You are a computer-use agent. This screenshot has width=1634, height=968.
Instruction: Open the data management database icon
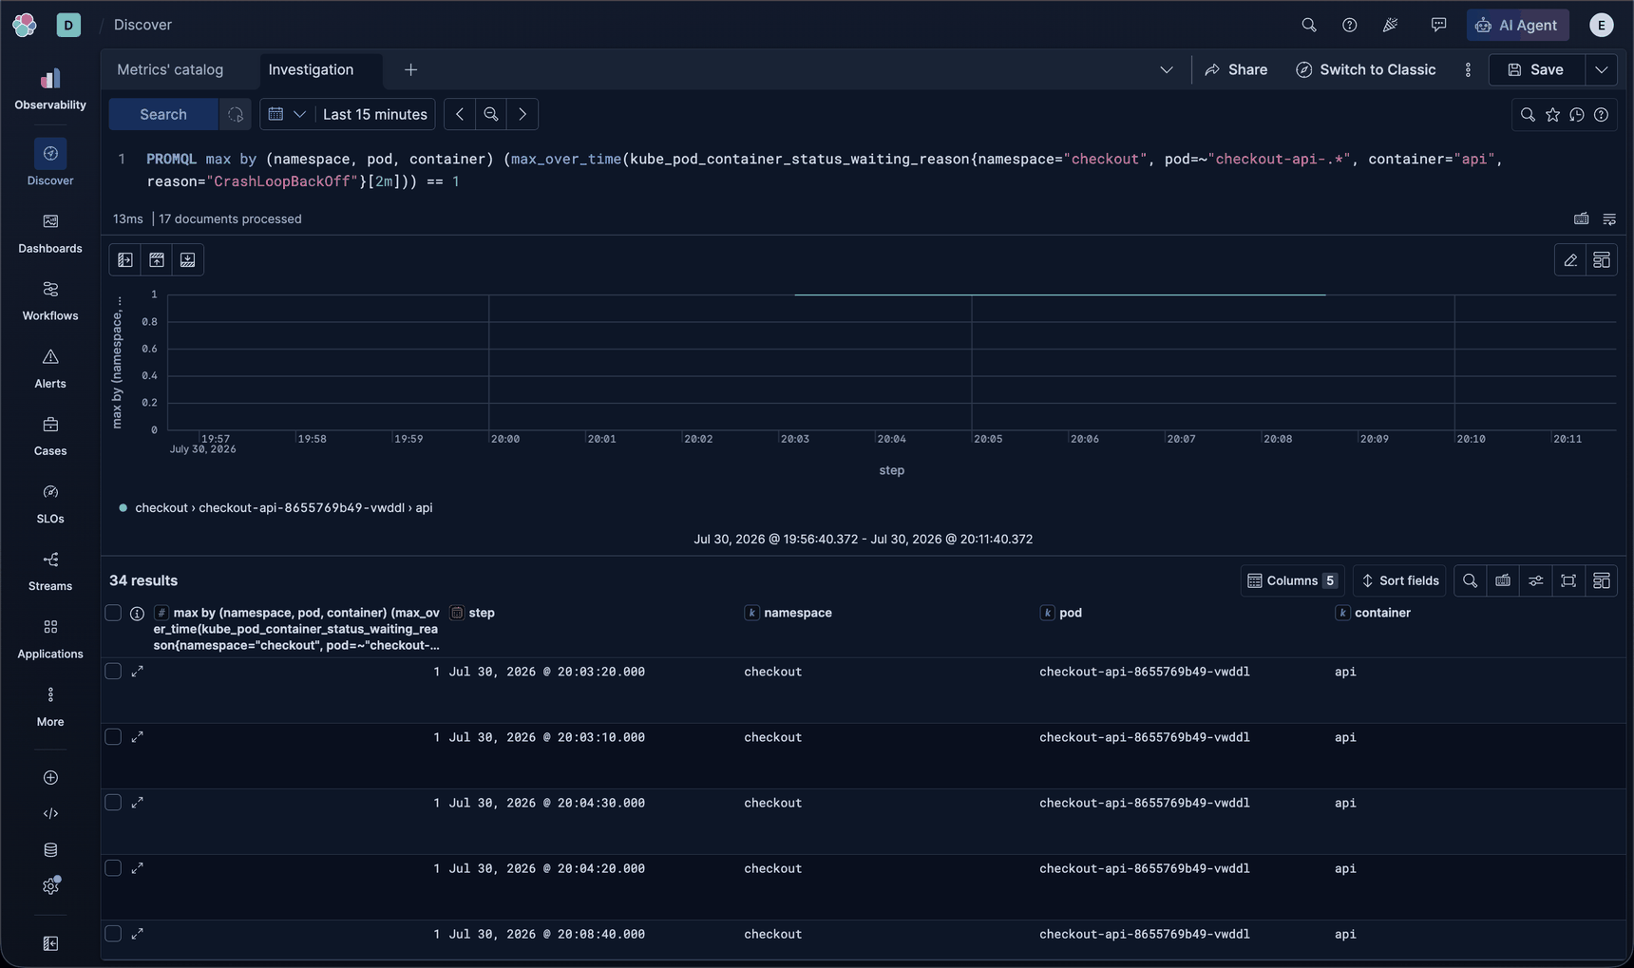(x=50, y=850)
